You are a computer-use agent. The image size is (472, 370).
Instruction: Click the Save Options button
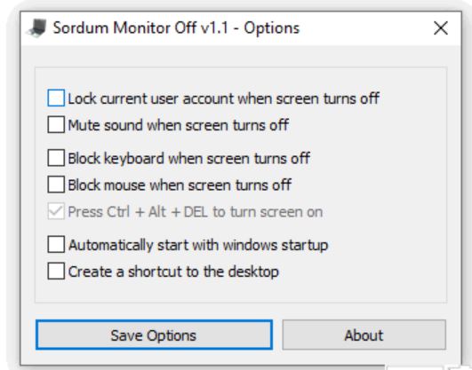pyautogui.click(x=154, y=335)
